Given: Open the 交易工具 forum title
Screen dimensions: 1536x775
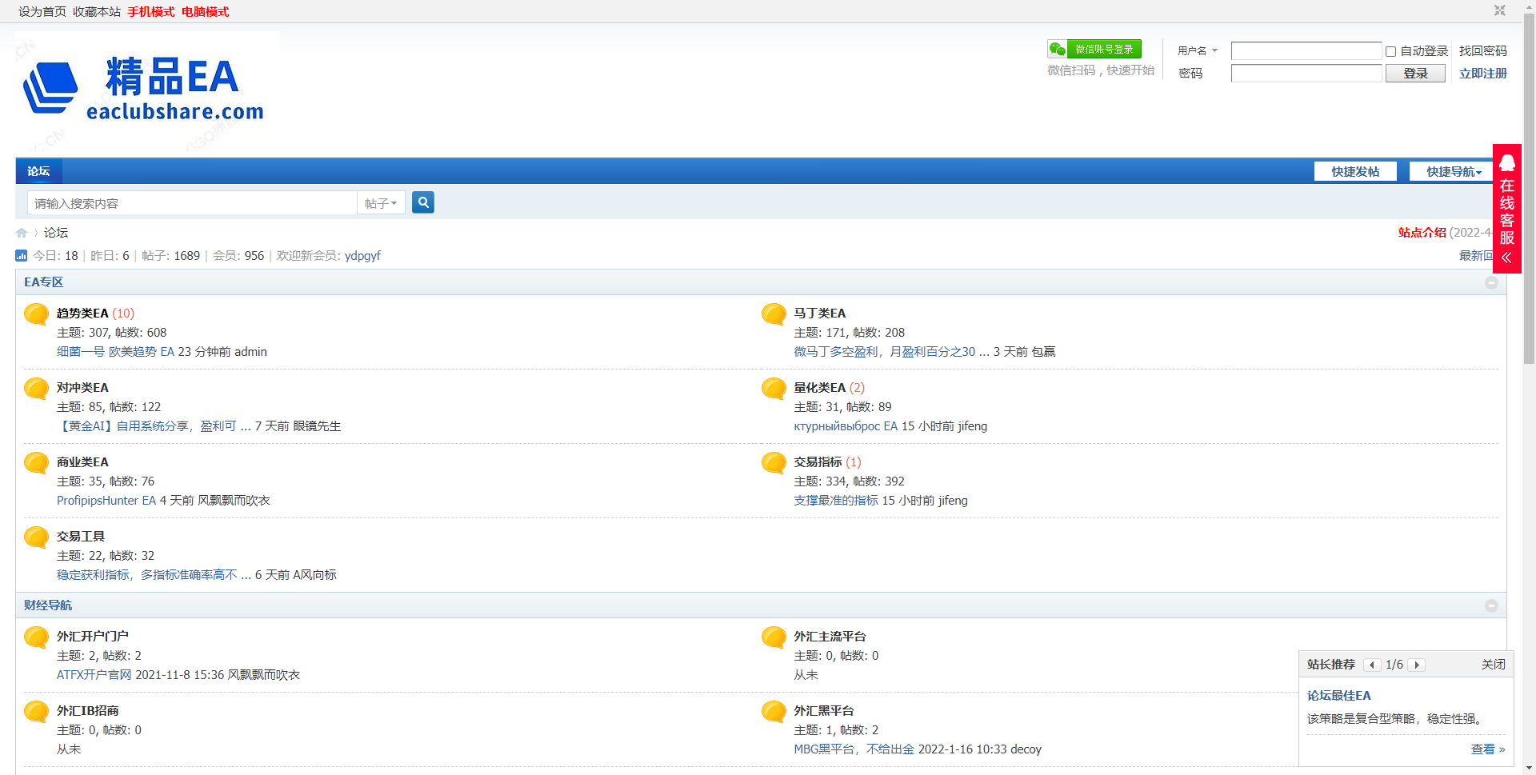Looking at the screenshot, I should click(81, 536).
